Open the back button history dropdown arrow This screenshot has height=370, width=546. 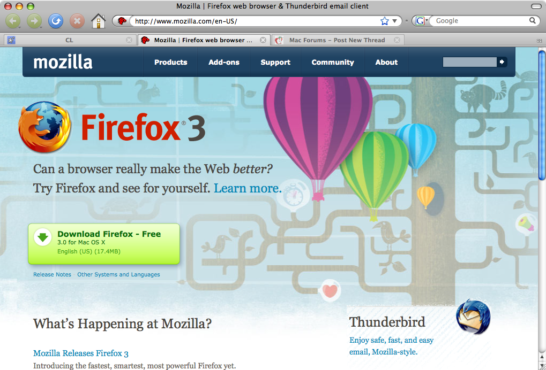pos(19,27)
